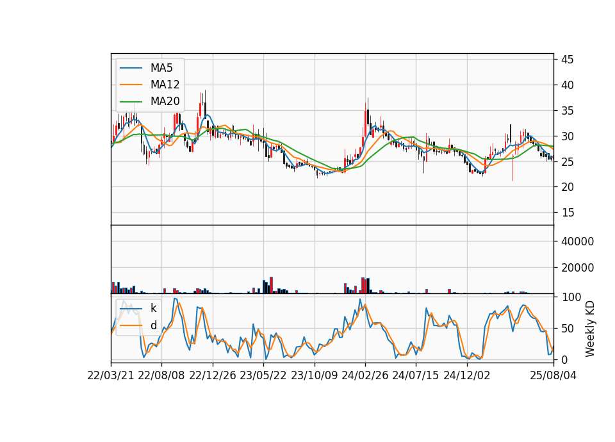The image size is (615, 442).
Task: Click the 22/03/21 date tick label
Action: click(x=111, y=375)
